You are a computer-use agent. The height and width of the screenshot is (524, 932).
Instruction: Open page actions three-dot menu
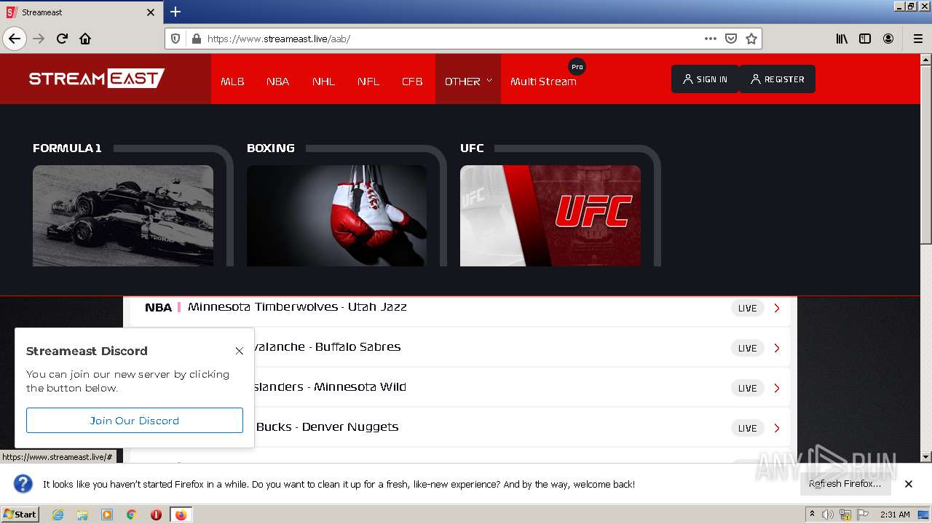click(711, 39)
